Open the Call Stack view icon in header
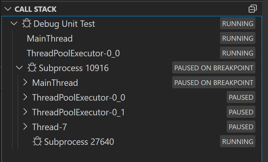The image size is (268, 162). tap(252, 9)
